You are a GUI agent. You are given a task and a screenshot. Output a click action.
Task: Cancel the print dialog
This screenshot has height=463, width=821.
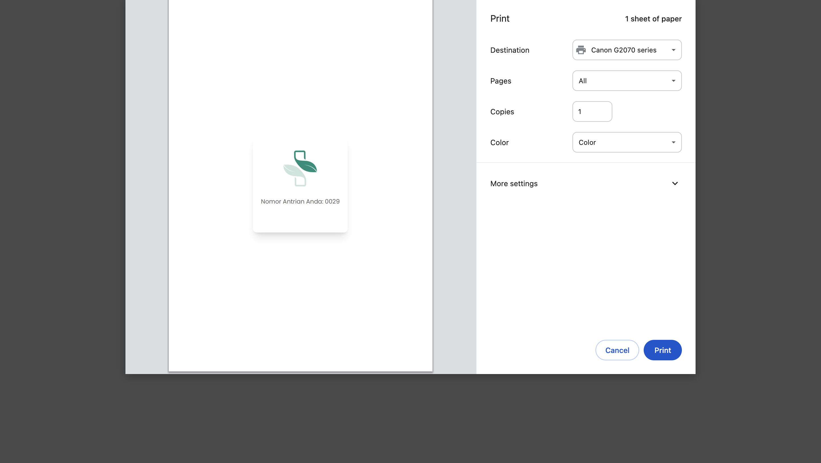coord(617,350)
